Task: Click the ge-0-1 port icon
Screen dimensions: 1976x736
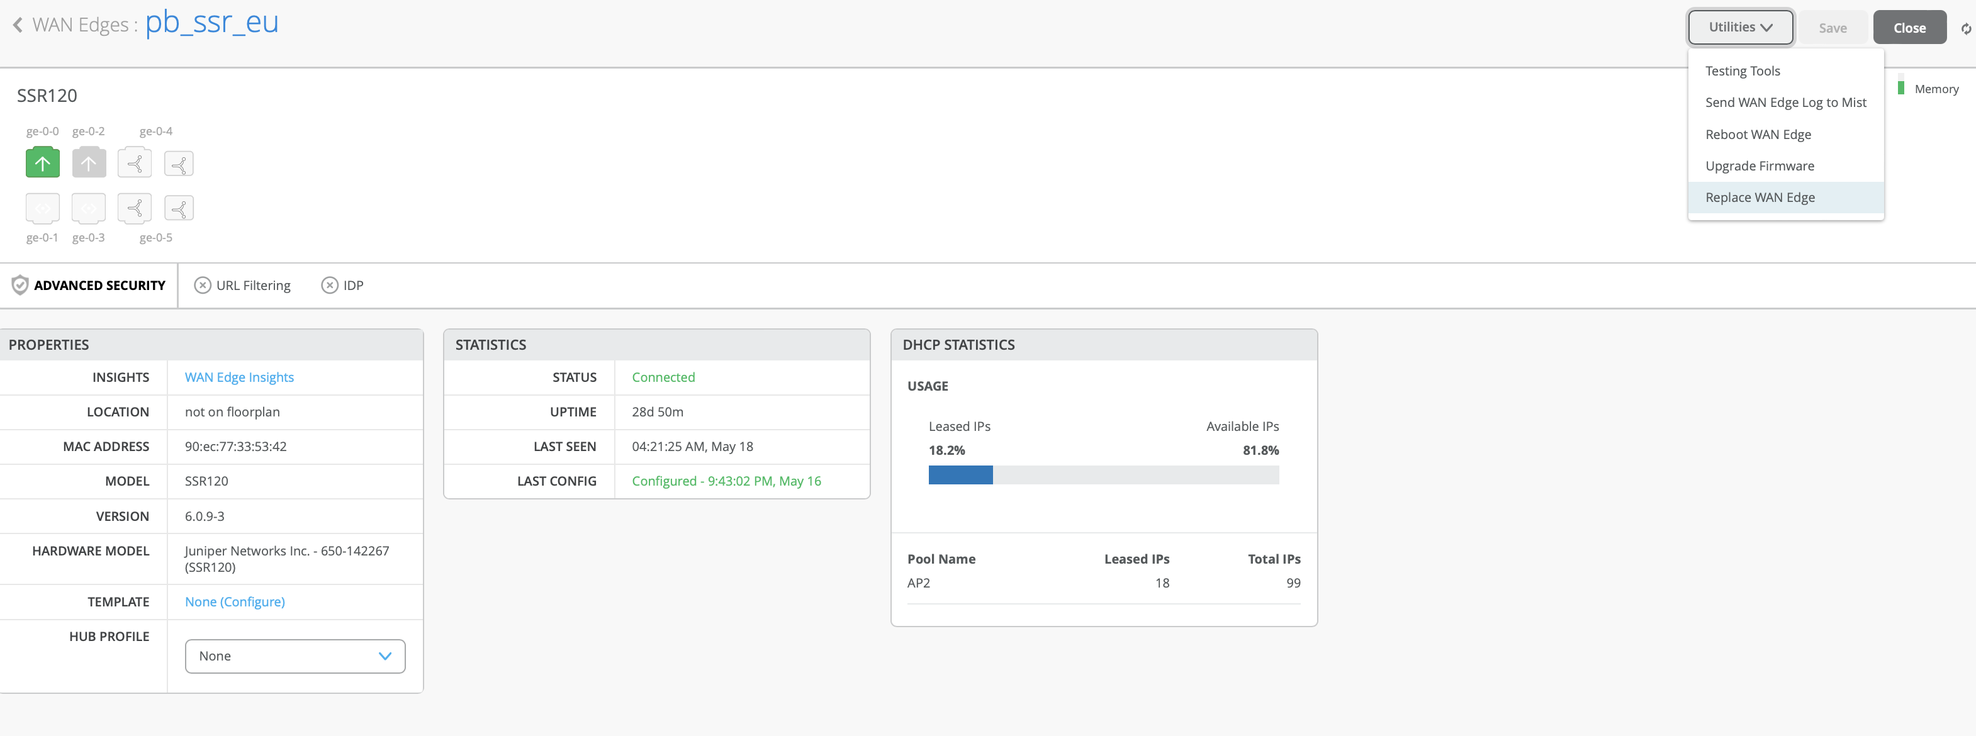Action: click(x=42, y=208)
